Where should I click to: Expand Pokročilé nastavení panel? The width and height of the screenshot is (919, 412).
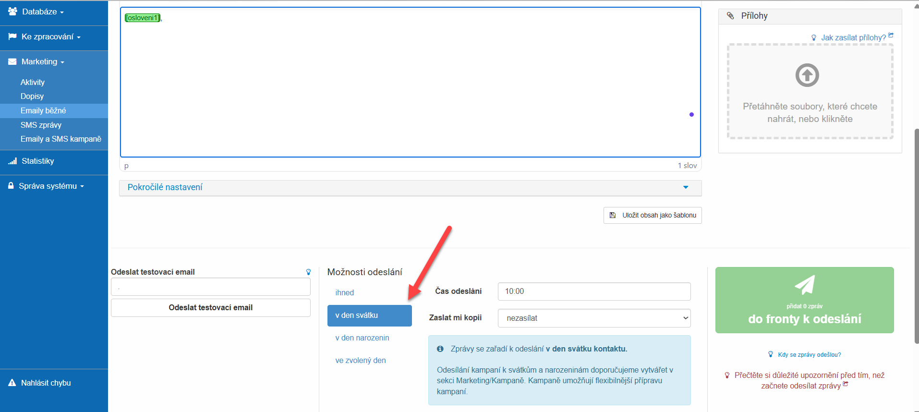[x=411, y=188]
